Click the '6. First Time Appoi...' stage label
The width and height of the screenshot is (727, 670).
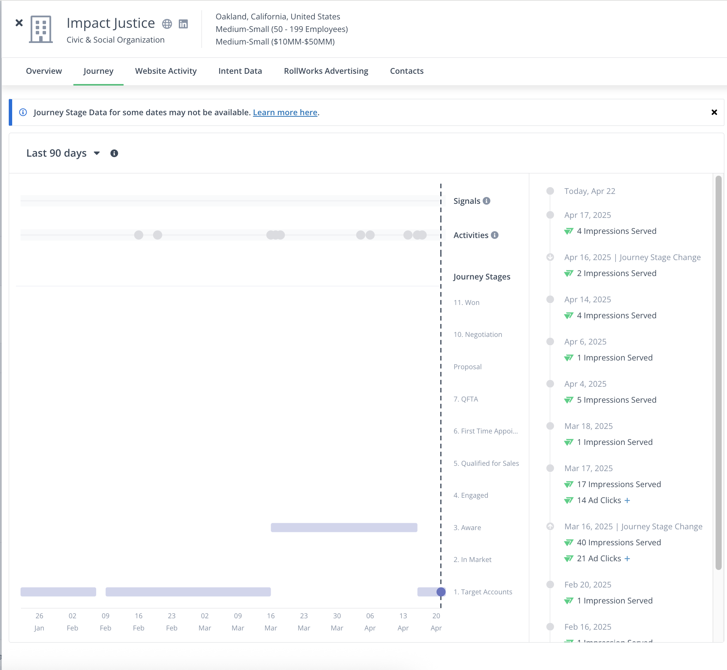click(486, 431)
